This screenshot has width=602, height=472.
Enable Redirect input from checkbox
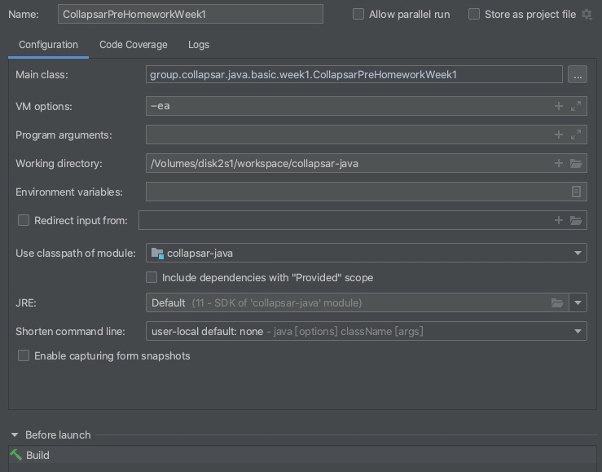pyautogui.click(x=24, y=220)
